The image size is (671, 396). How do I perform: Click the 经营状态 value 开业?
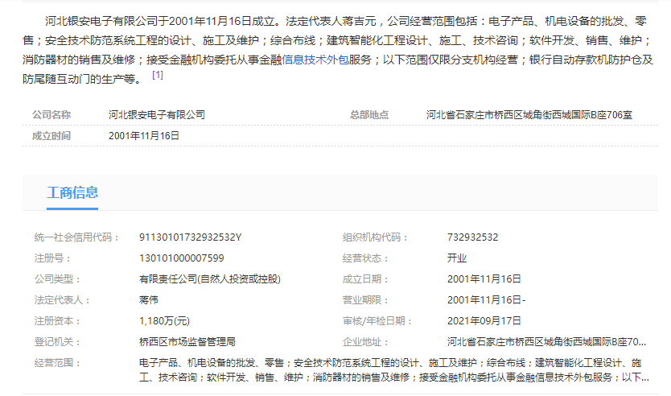pos(457,258)
